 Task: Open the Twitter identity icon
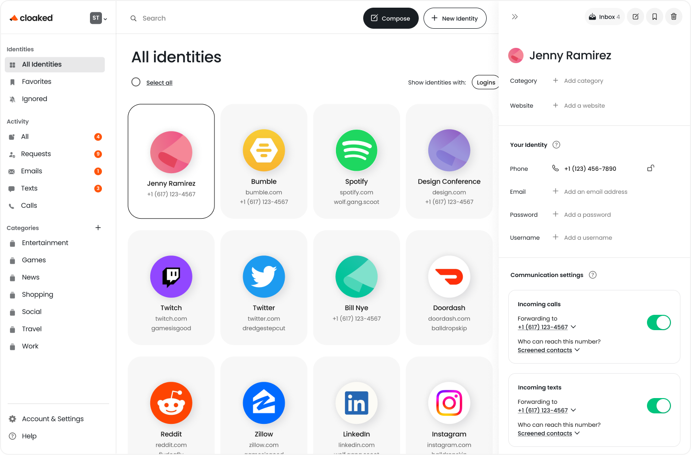[264, 277]
